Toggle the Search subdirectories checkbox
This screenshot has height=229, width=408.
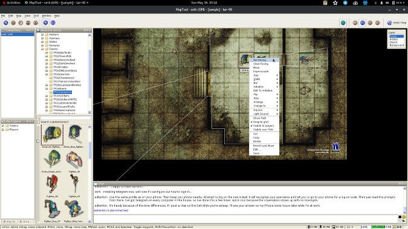click(39, 122)
